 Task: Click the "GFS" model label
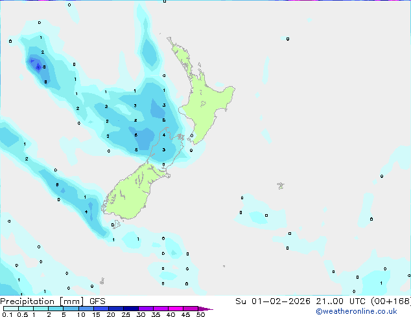point(97,301)
